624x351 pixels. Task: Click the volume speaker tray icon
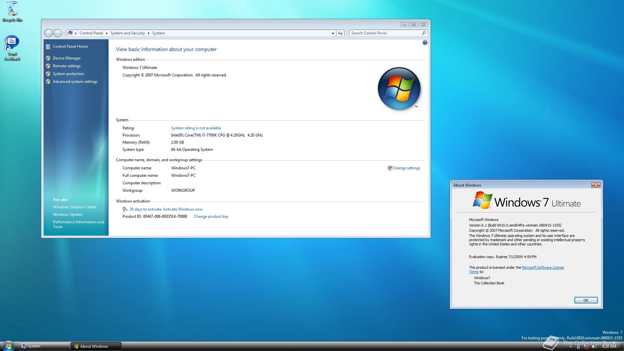point(594,346)
